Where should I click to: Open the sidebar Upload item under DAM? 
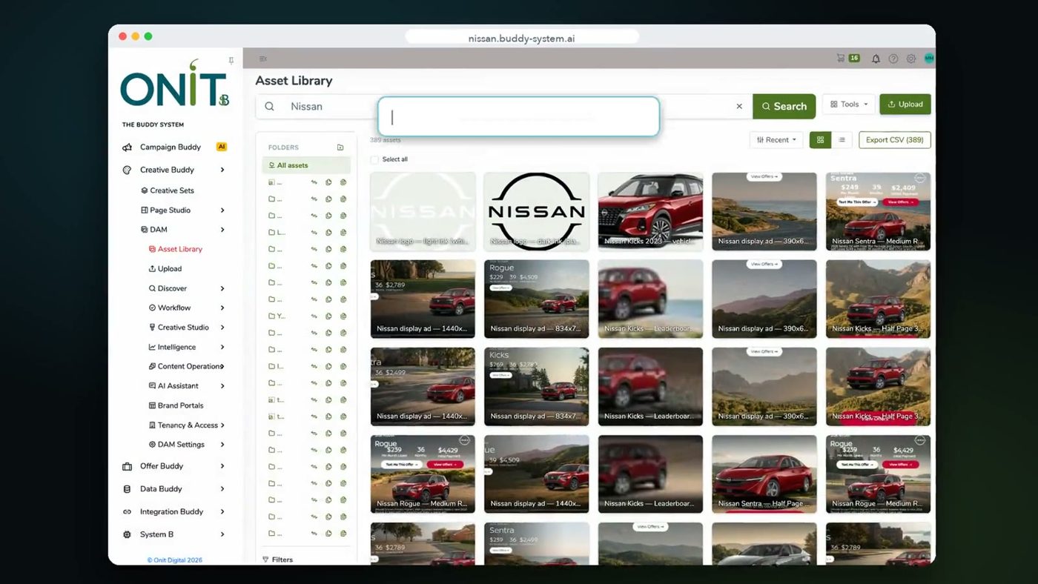click(165, 269)
